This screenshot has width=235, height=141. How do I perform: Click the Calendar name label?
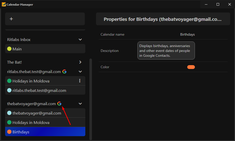click(112, 34)
